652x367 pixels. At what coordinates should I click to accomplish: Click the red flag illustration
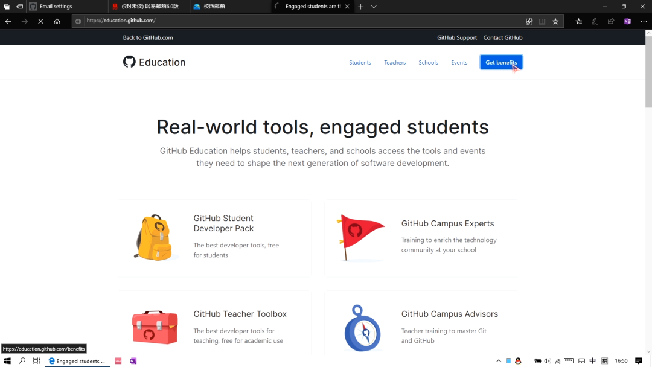click(360, 237)
